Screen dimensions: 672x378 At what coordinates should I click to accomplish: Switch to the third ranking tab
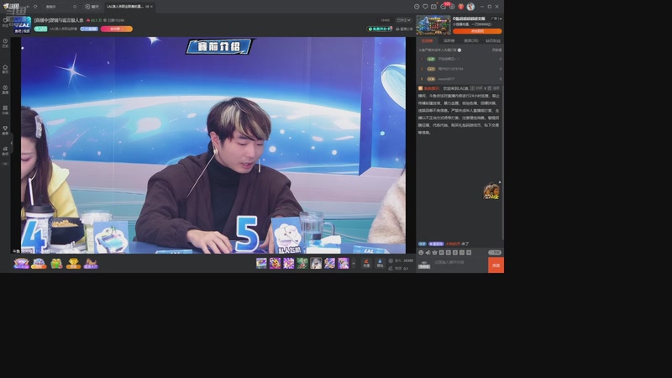[x=470, y=40]
